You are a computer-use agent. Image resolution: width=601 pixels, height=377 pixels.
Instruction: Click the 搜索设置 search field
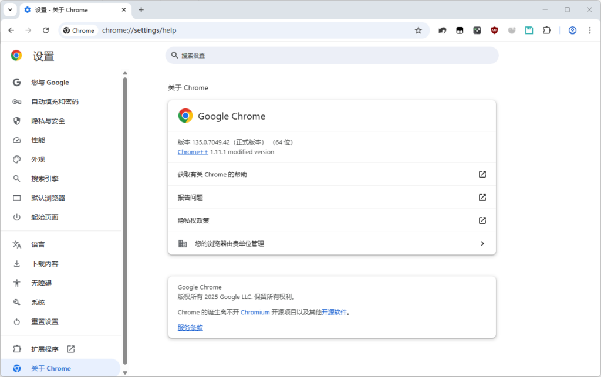click(x=332, y=56)
